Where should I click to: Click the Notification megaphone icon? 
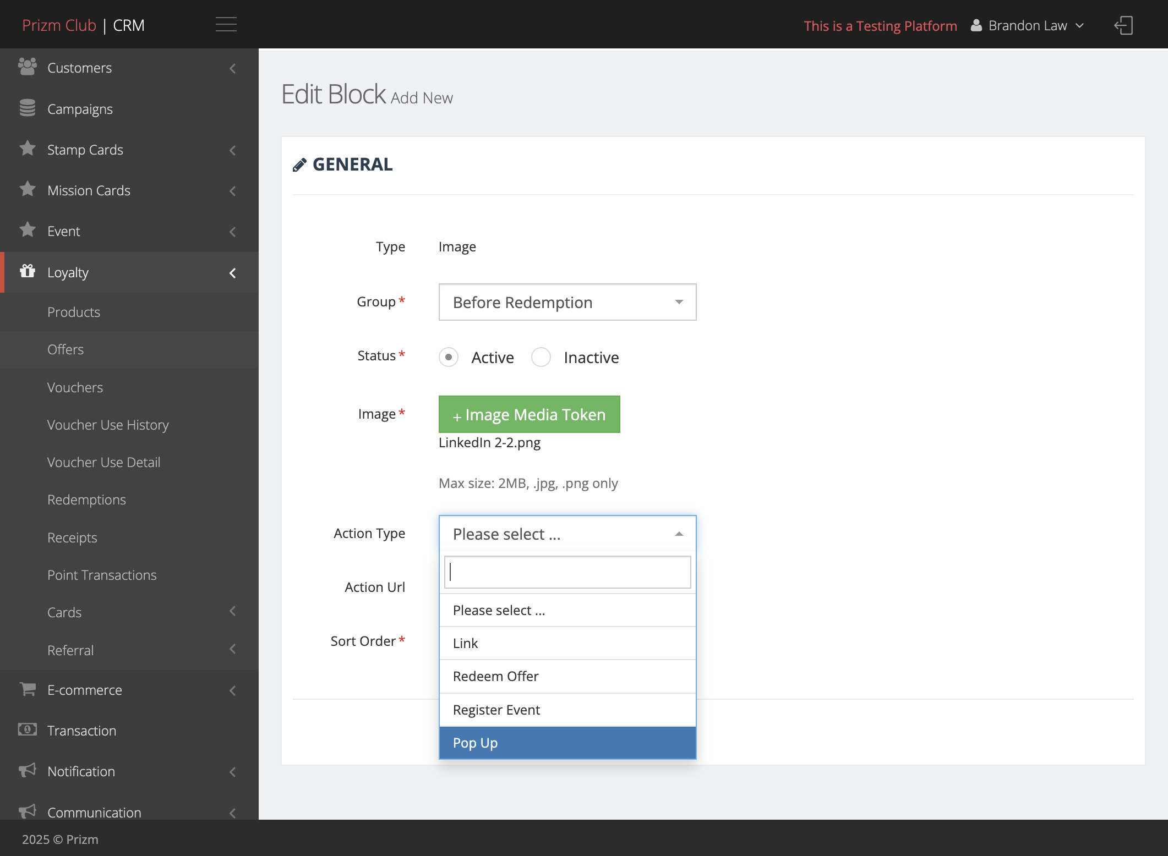(x=27, y=770)
